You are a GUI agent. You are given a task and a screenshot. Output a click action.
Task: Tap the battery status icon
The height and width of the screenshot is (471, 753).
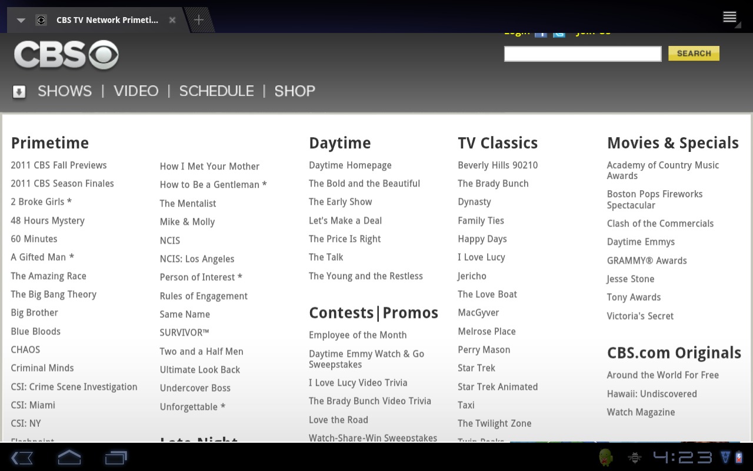[739, 457]
